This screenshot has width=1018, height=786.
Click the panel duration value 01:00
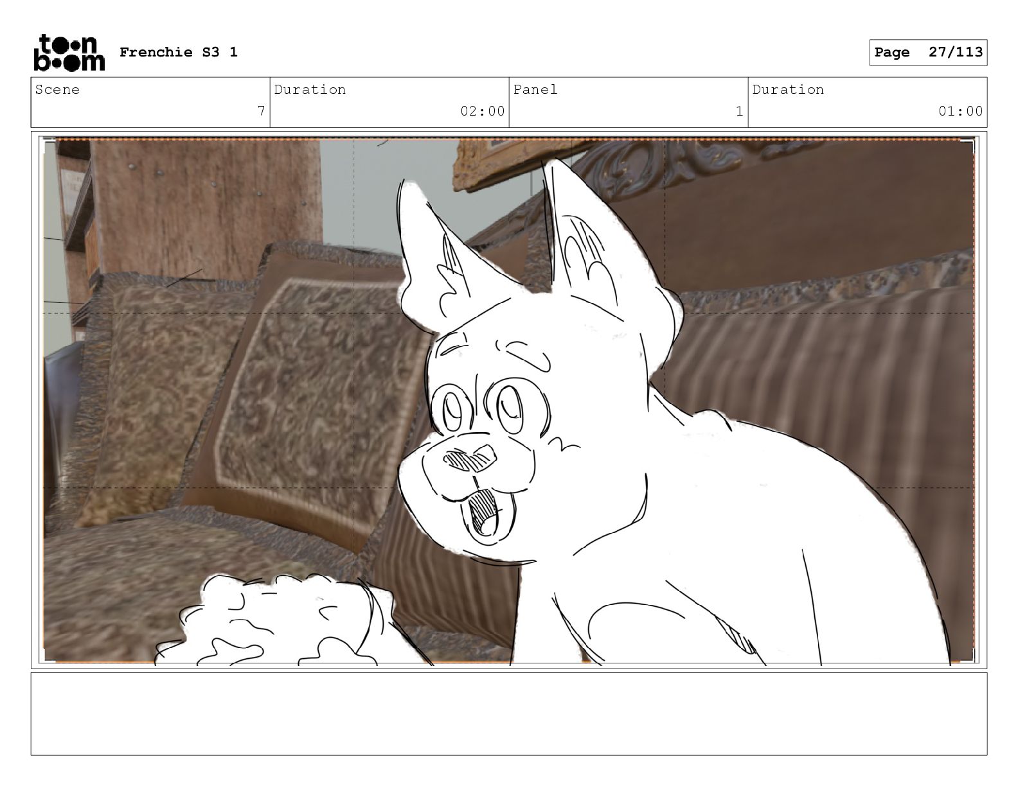[x=960, y=111]
